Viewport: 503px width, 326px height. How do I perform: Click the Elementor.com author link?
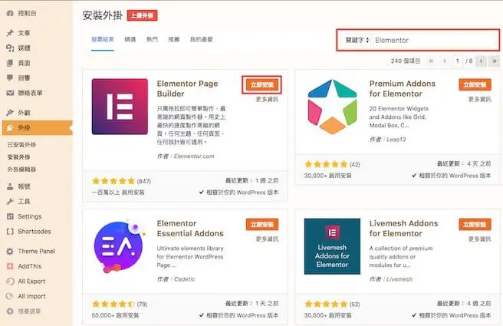click(x=194, y=156)
